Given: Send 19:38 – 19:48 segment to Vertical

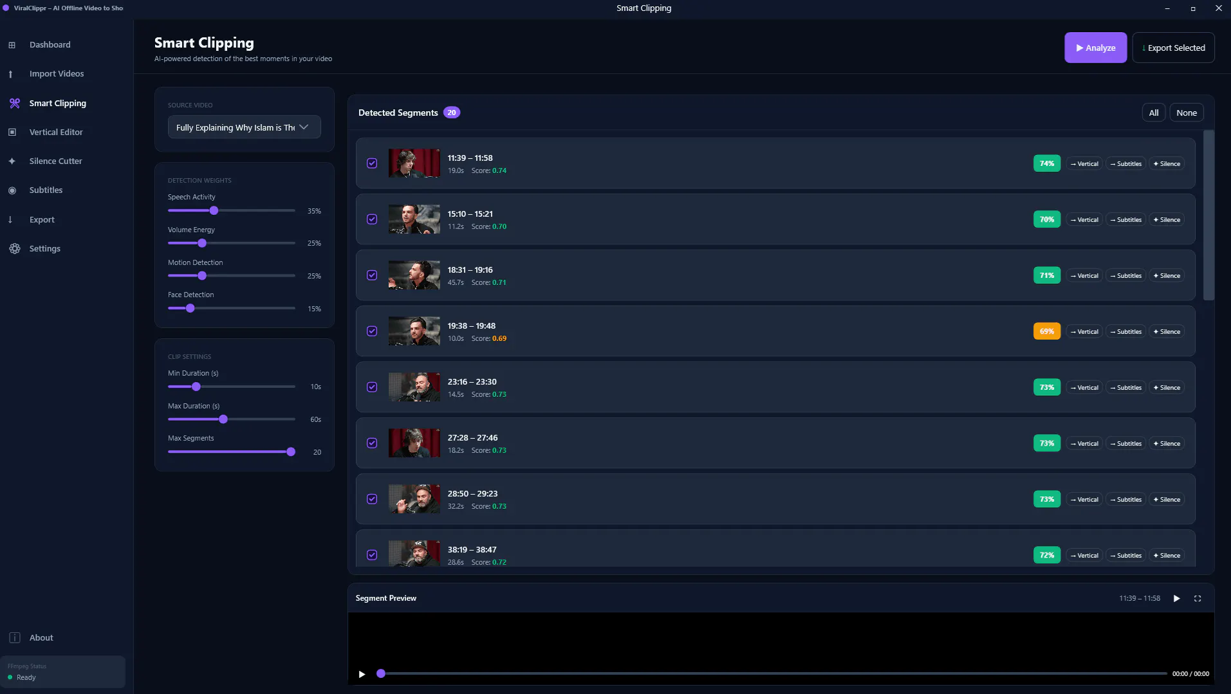Looking at the screenshot, I should tap(1084, 331).
